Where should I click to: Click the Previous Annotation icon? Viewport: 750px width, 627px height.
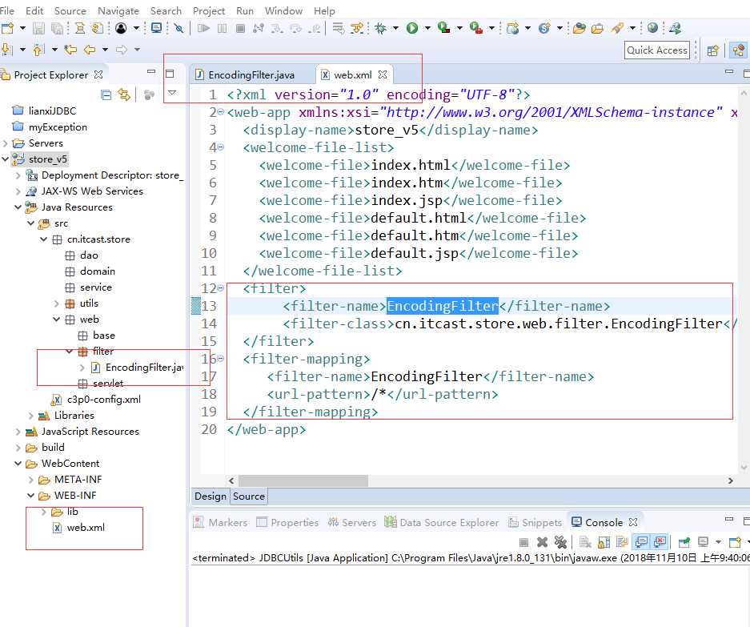pos(38,50)
